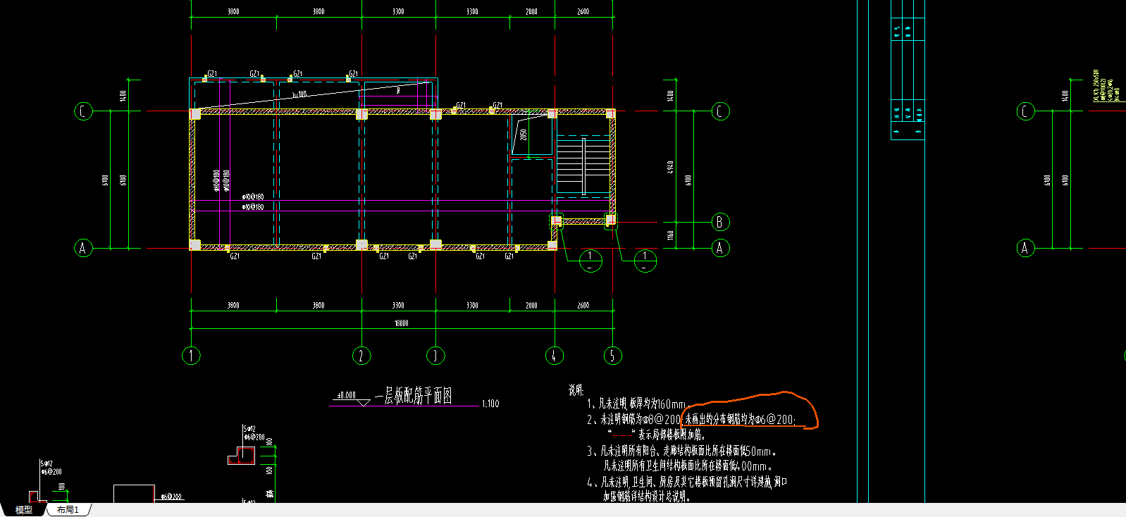
Task: Select text 未画出的分布钢筋均为Φ6@200
Action: coord(740,420)
